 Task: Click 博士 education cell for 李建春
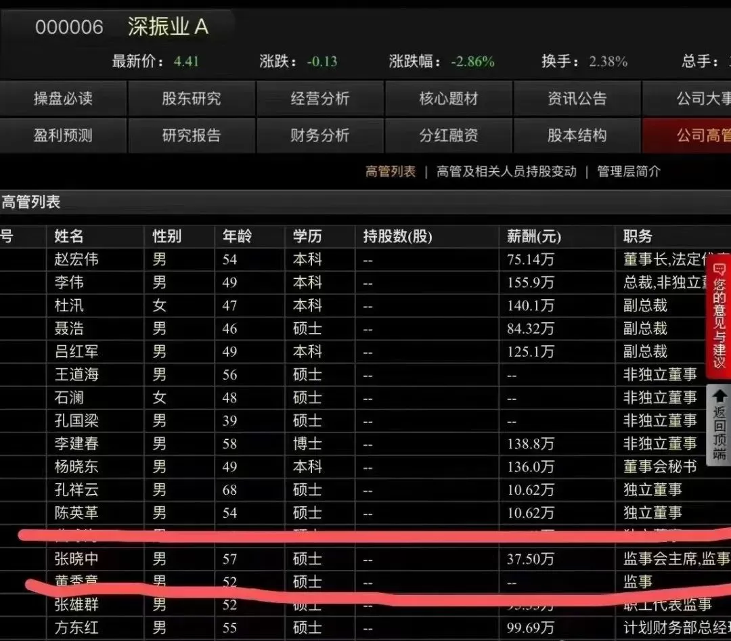(307, 443)
